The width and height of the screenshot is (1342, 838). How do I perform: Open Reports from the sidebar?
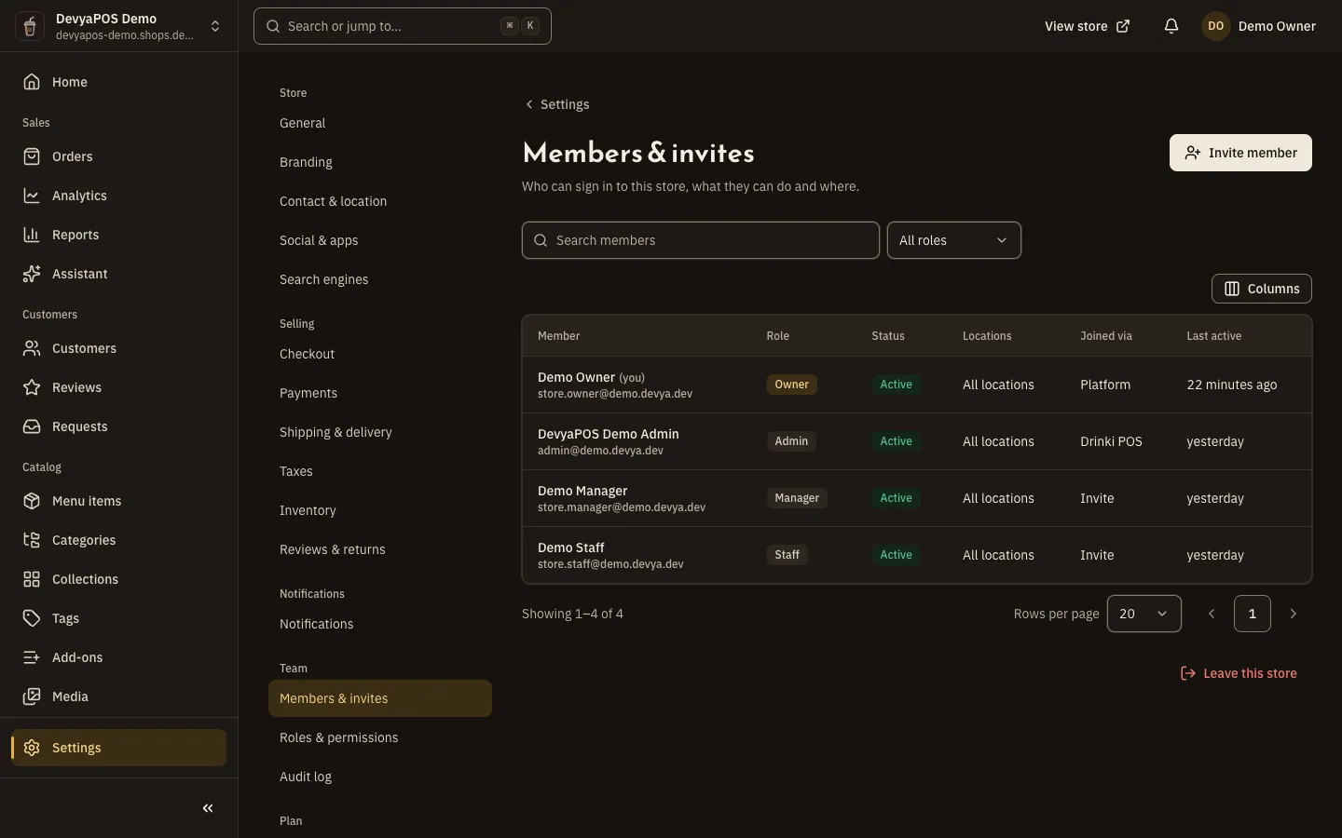(118, 235)
